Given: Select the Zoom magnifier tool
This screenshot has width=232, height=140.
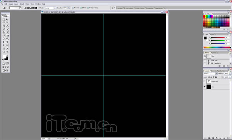Looking at the screenshot, I should [x=7, y=52].
